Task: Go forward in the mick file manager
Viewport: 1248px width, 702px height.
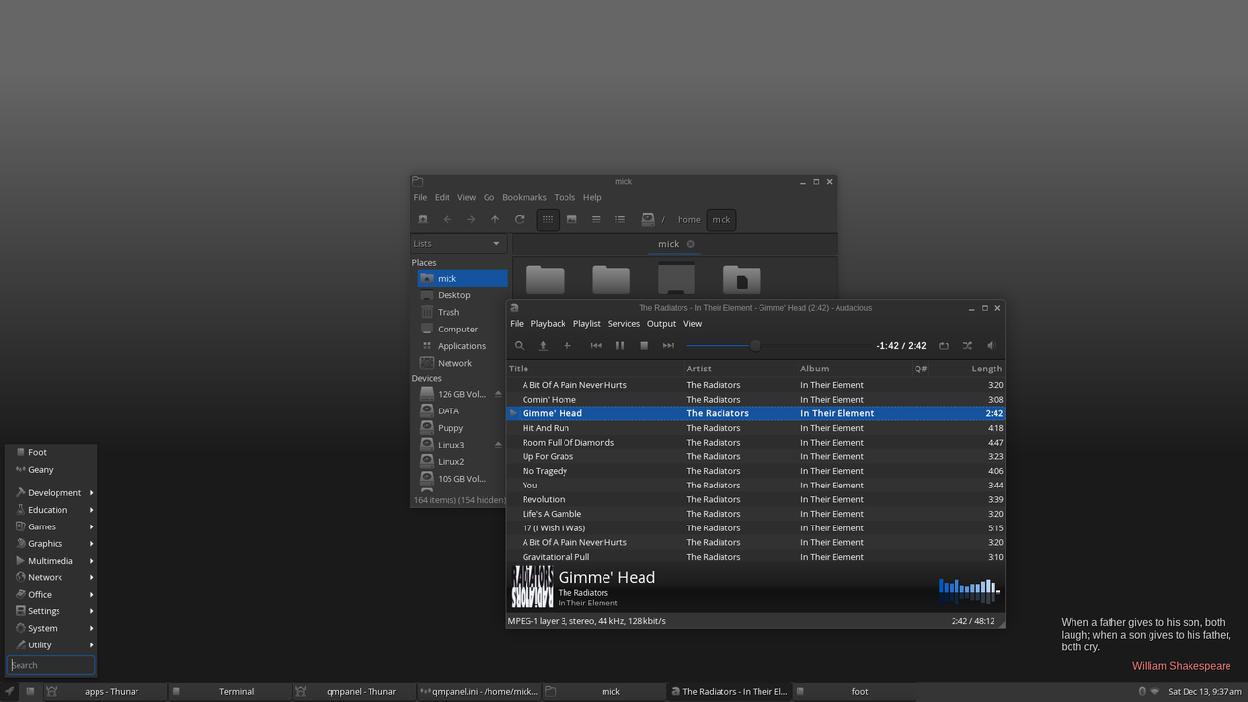Action: [471, 219]
